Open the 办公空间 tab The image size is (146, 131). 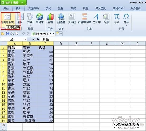point(136,8)
